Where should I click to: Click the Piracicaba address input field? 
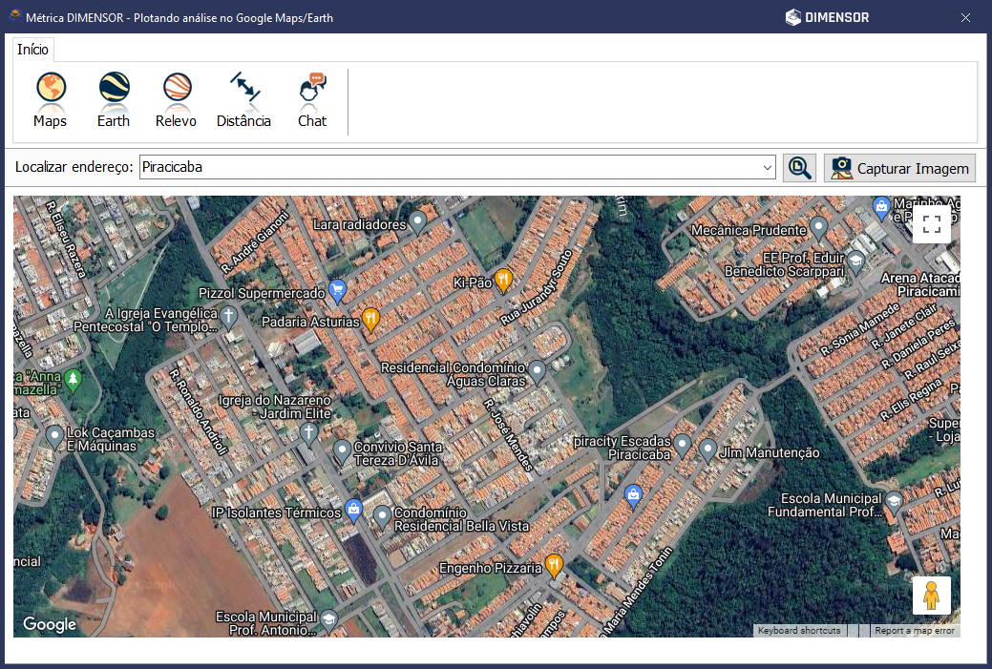click(x=449, y=168)
